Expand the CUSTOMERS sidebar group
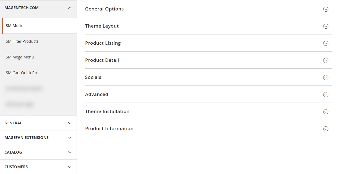This screenshot has width=337, height=174. (70, 167)
